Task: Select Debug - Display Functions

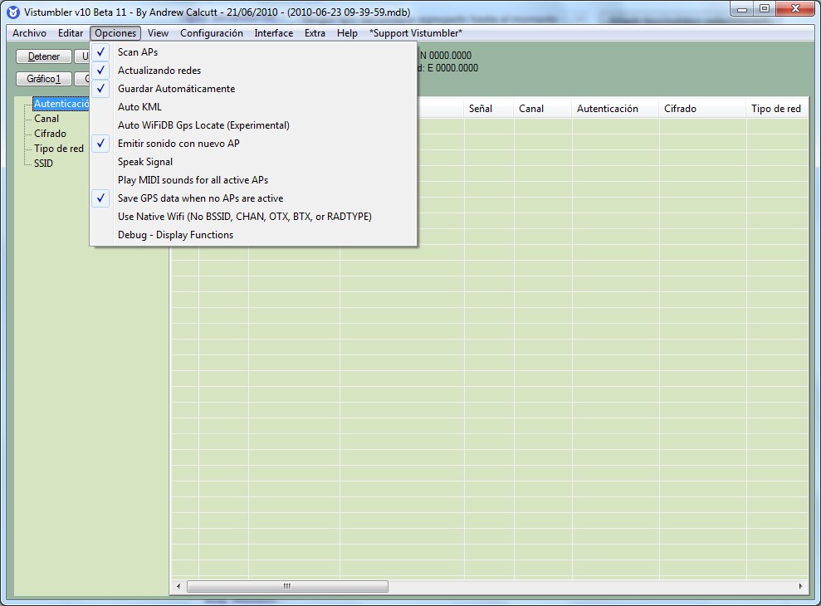Action: [254, 235]
